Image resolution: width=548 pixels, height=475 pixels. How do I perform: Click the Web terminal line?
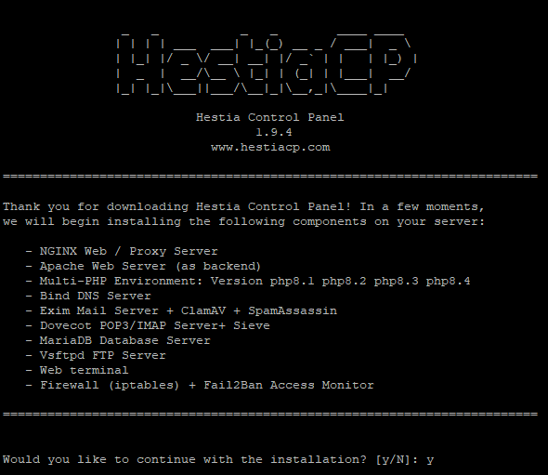pyautogui.click(x=77, y=370)
